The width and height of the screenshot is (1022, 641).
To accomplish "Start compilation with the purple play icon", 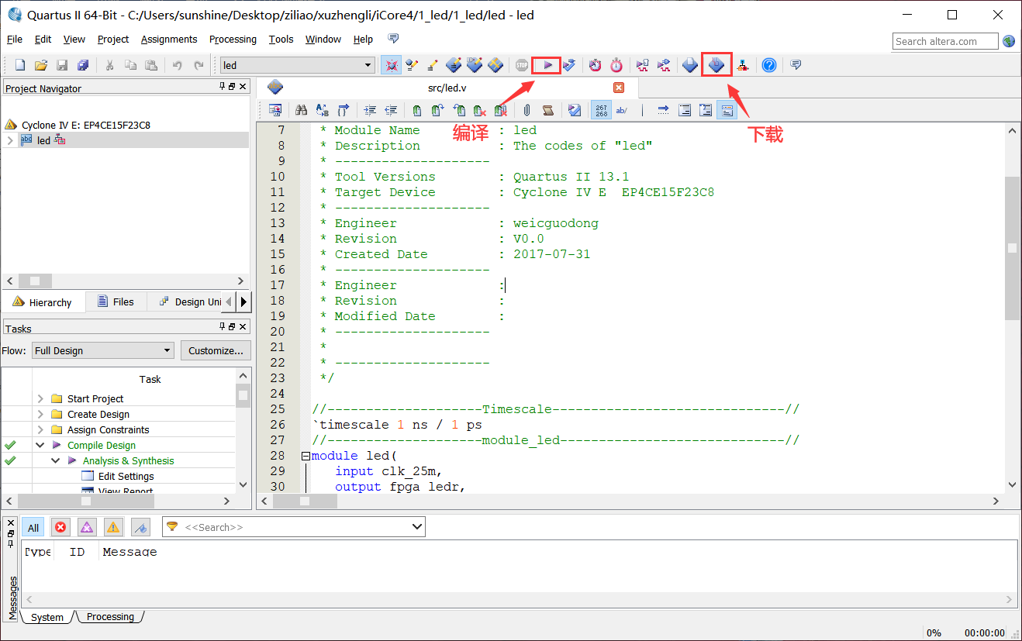I will pyautogui.click(x=547, y=65).
